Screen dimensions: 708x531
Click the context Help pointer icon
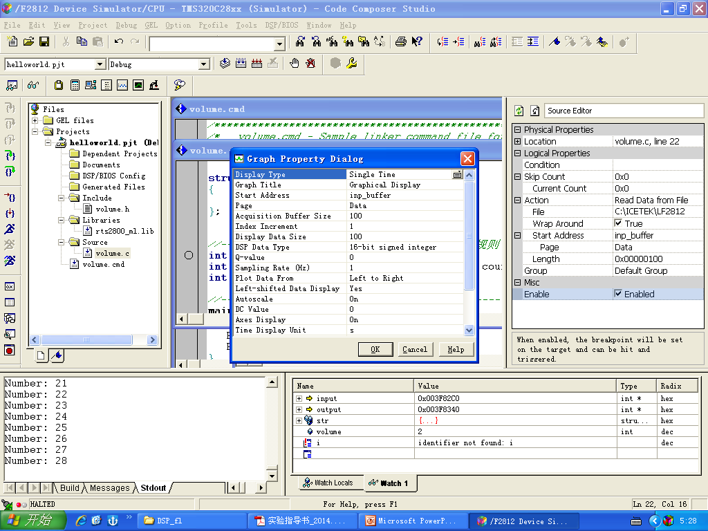coord(417,42)
